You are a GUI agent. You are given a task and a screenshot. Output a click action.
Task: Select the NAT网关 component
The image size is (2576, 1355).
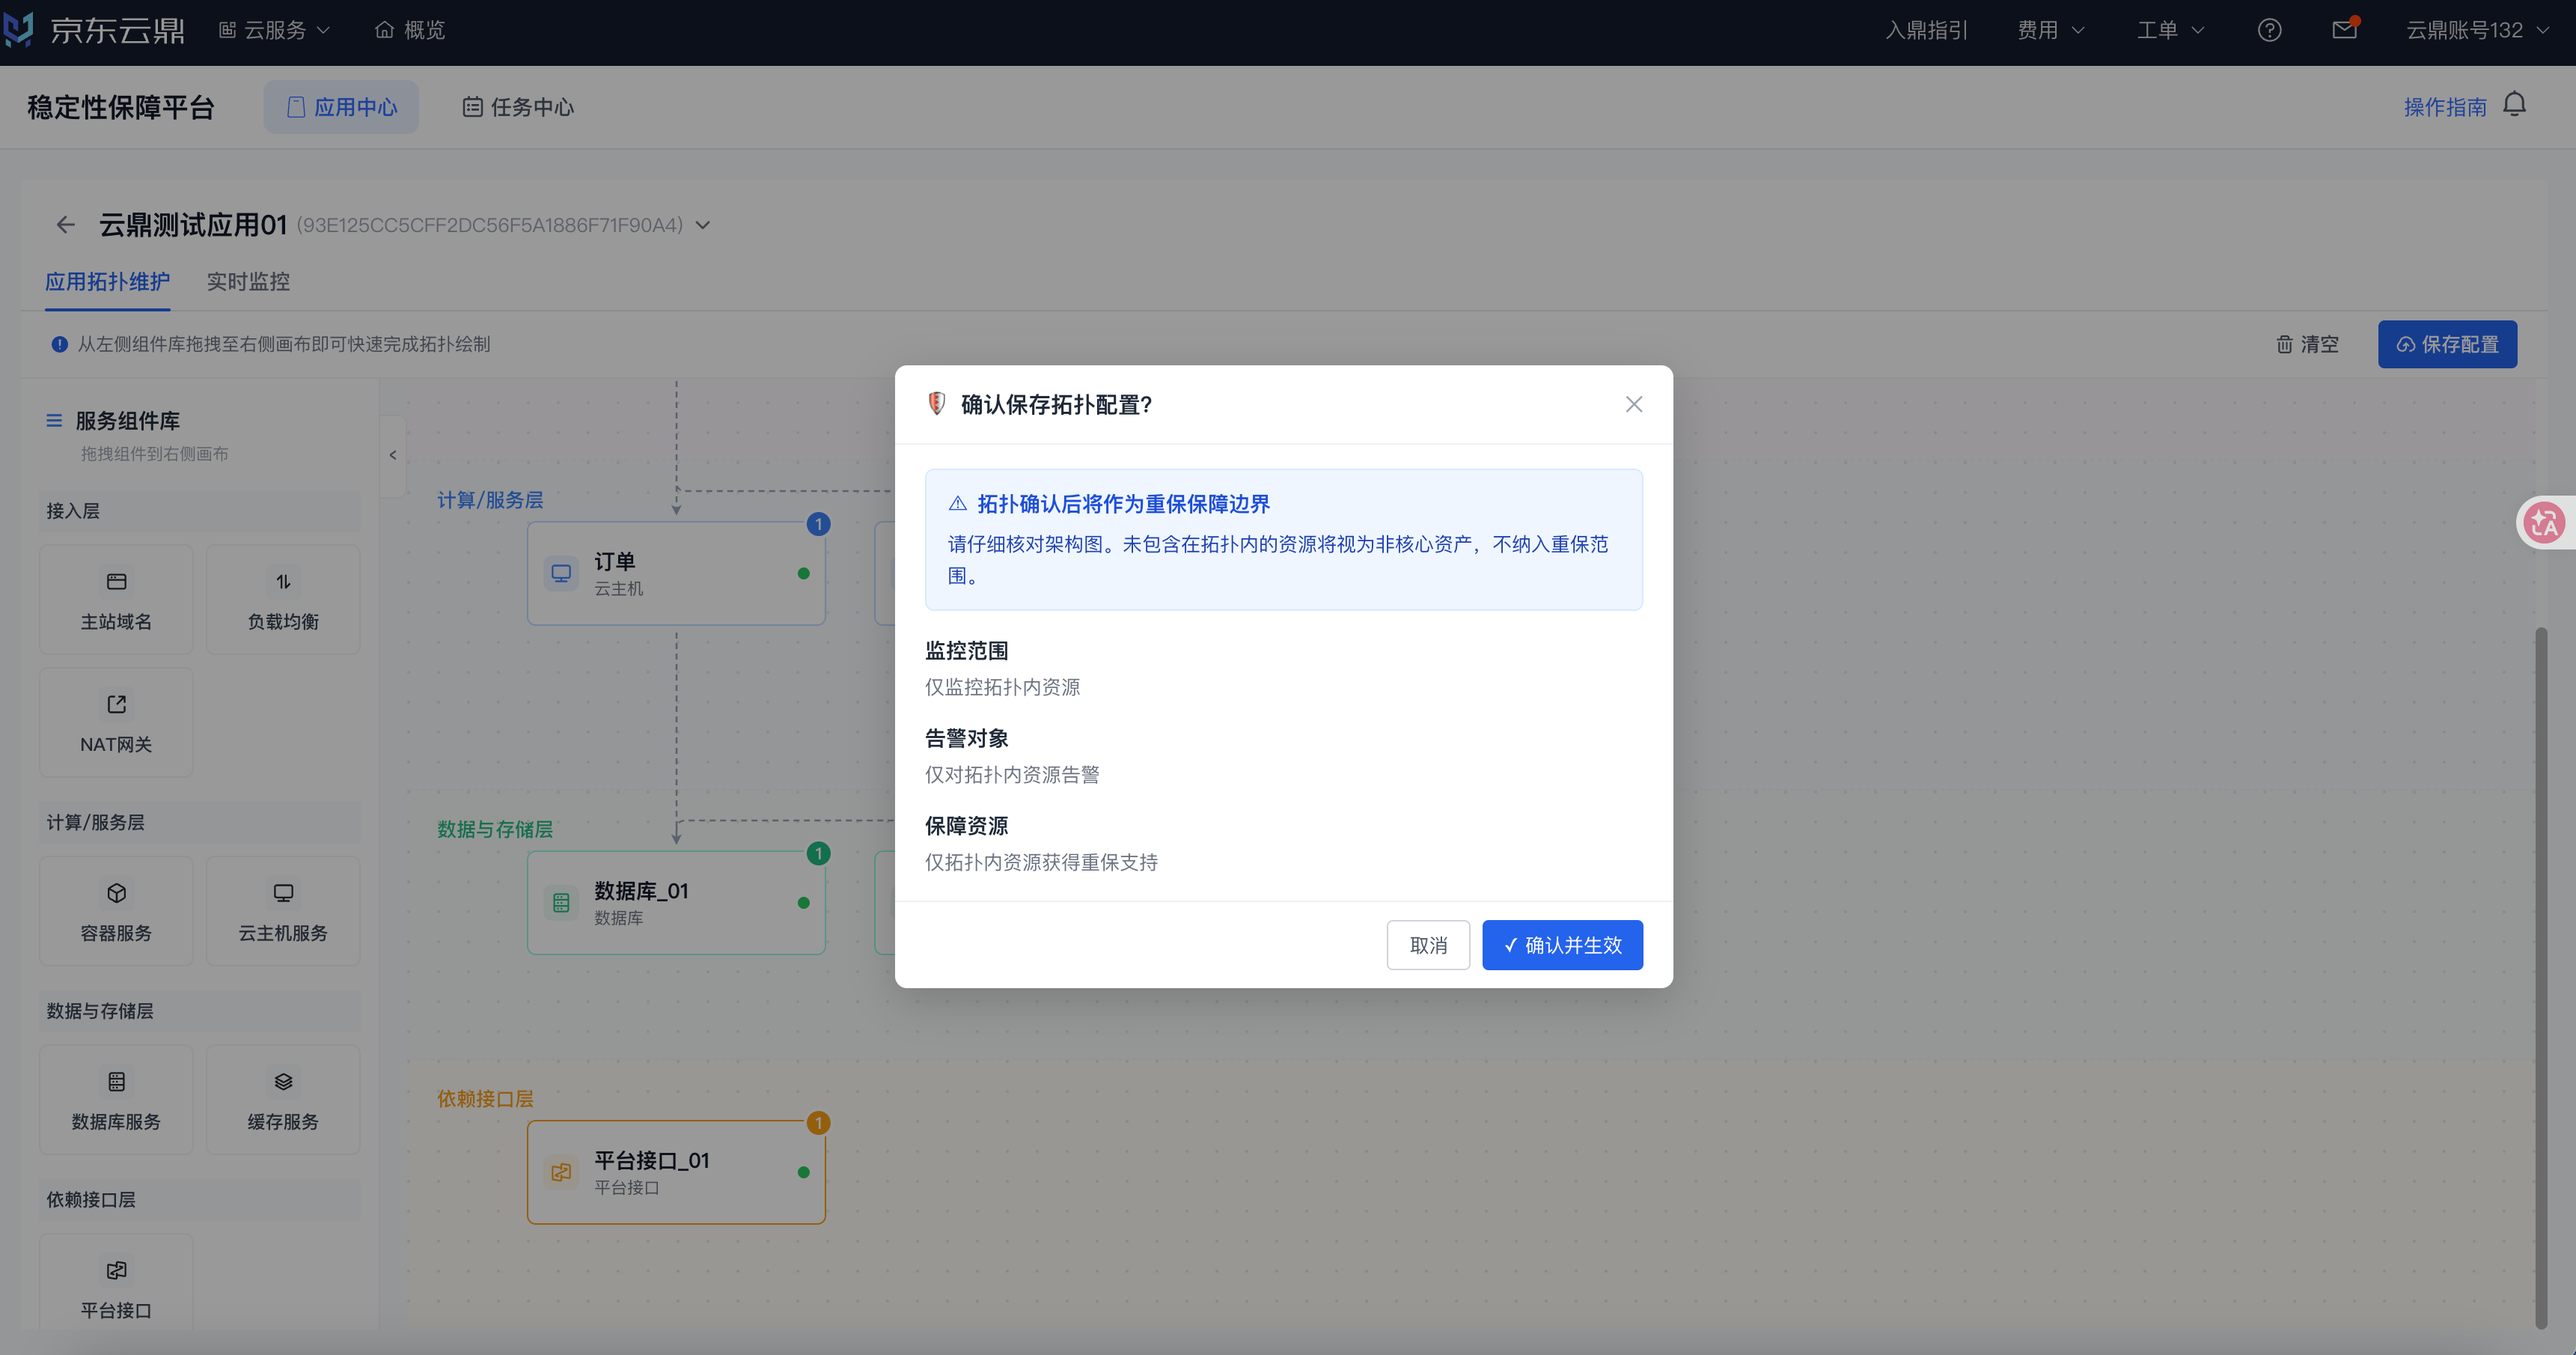click(116, 722)
